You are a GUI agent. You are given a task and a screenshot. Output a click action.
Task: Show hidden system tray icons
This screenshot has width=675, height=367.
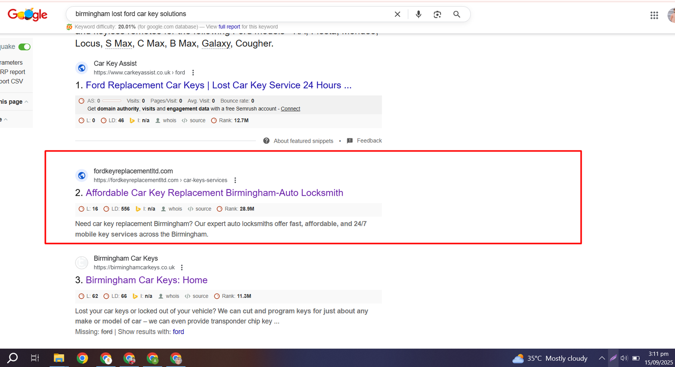pyautogui.click(x=602, y=358)
